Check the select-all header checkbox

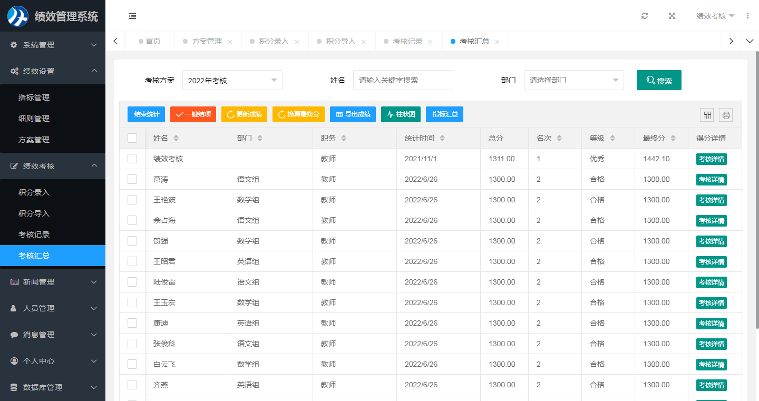132,138
